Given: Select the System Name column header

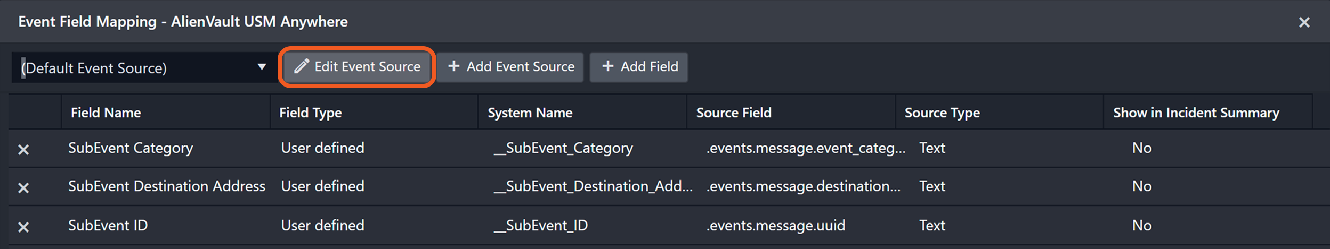Looking at the screenshot, I should pyautogui.click(x=530, y=113).
